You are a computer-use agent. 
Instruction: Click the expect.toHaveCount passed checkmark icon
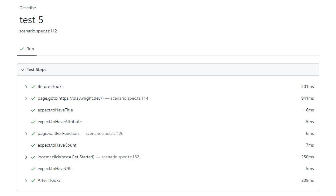pyautogui.click(x=33, y=145)
